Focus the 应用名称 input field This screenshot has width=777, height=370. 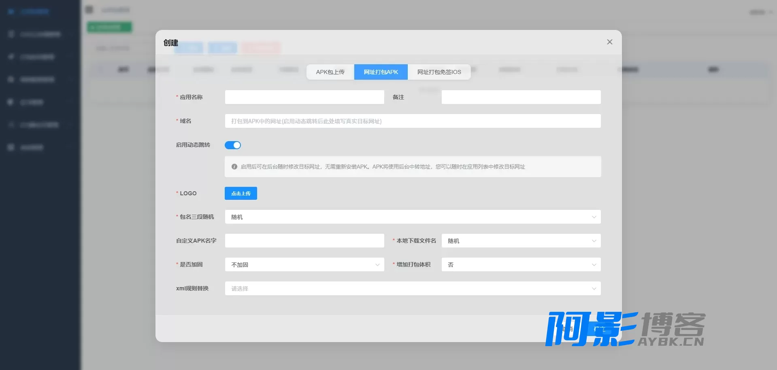304,97
